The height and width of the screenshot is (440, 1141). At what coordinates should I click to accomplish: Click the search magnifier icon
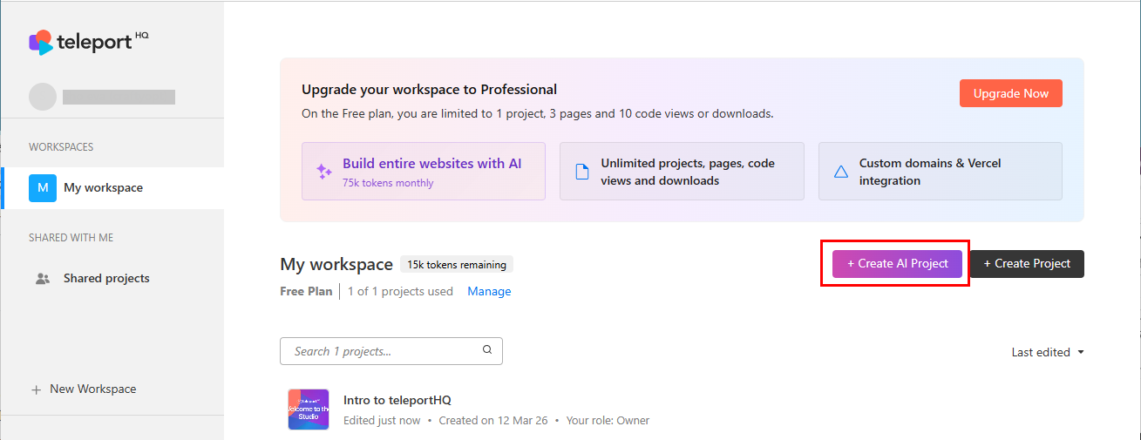click(487, 350)
